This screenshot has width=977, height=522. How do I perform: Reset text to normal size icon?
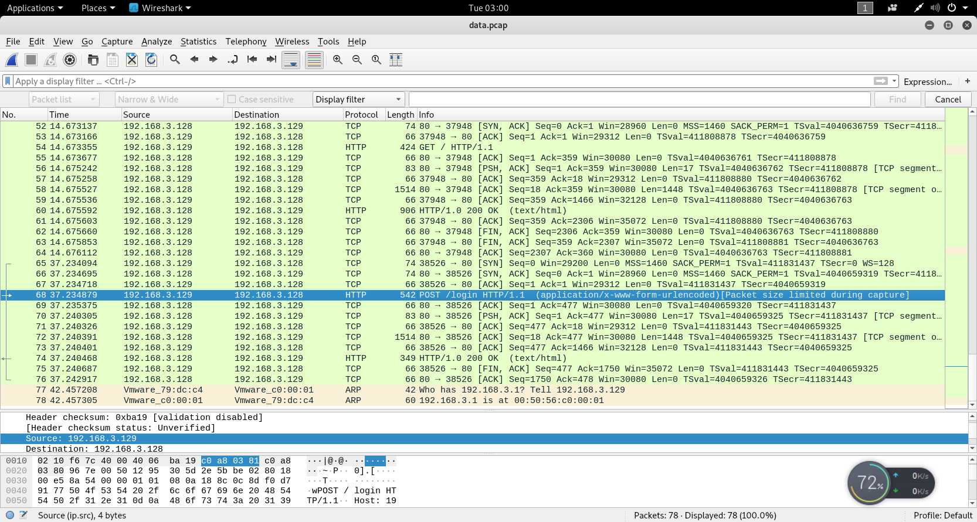(x=376, y=60)
